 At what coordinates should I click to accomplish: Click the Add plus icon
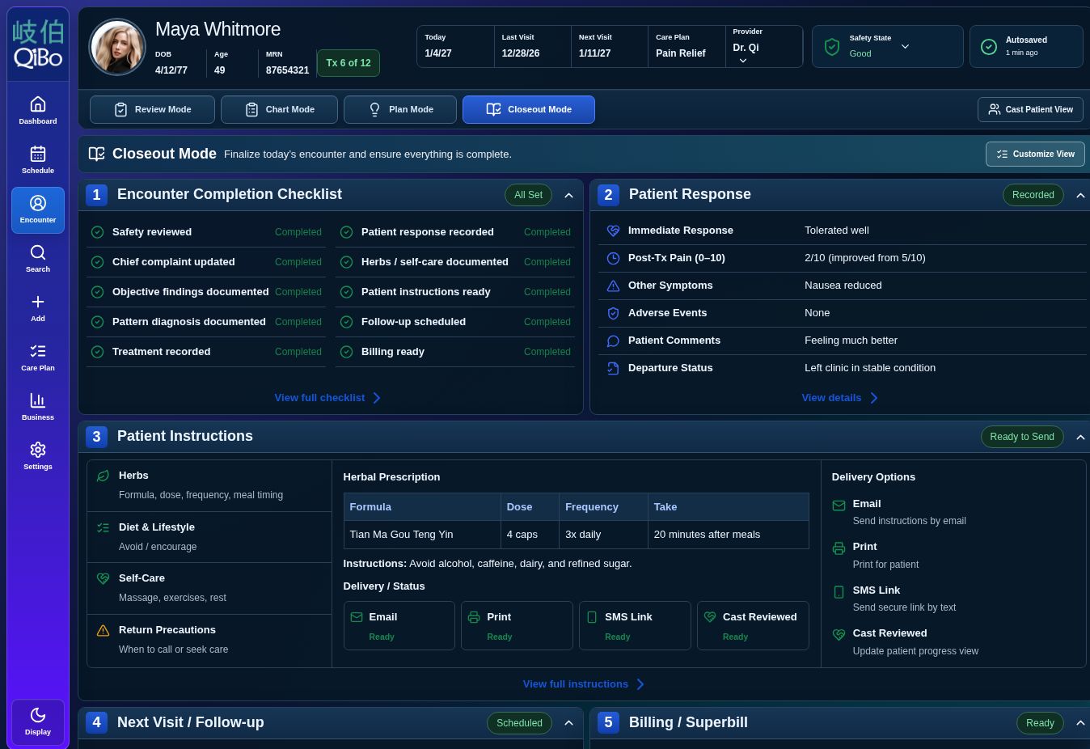pyautogui.click(x=38, y=302)
